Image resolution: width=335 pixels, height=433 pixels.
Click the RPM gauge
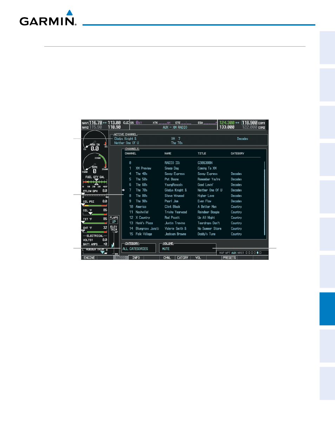click(x=95, y=164)
